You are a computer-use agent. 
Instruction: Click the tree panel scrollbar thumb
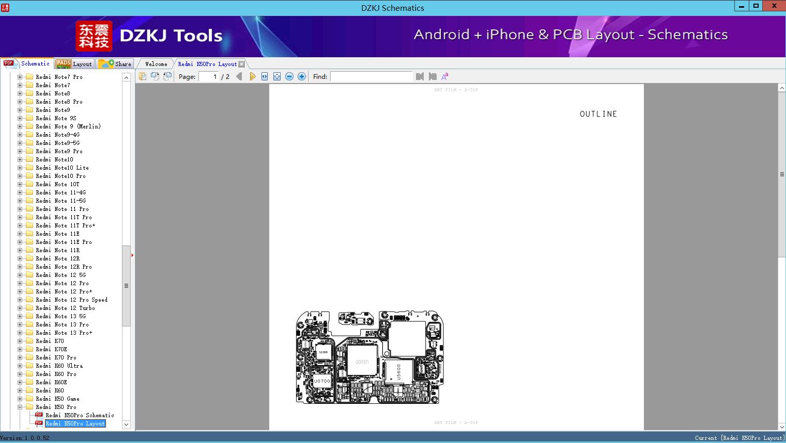pos(126,286)
